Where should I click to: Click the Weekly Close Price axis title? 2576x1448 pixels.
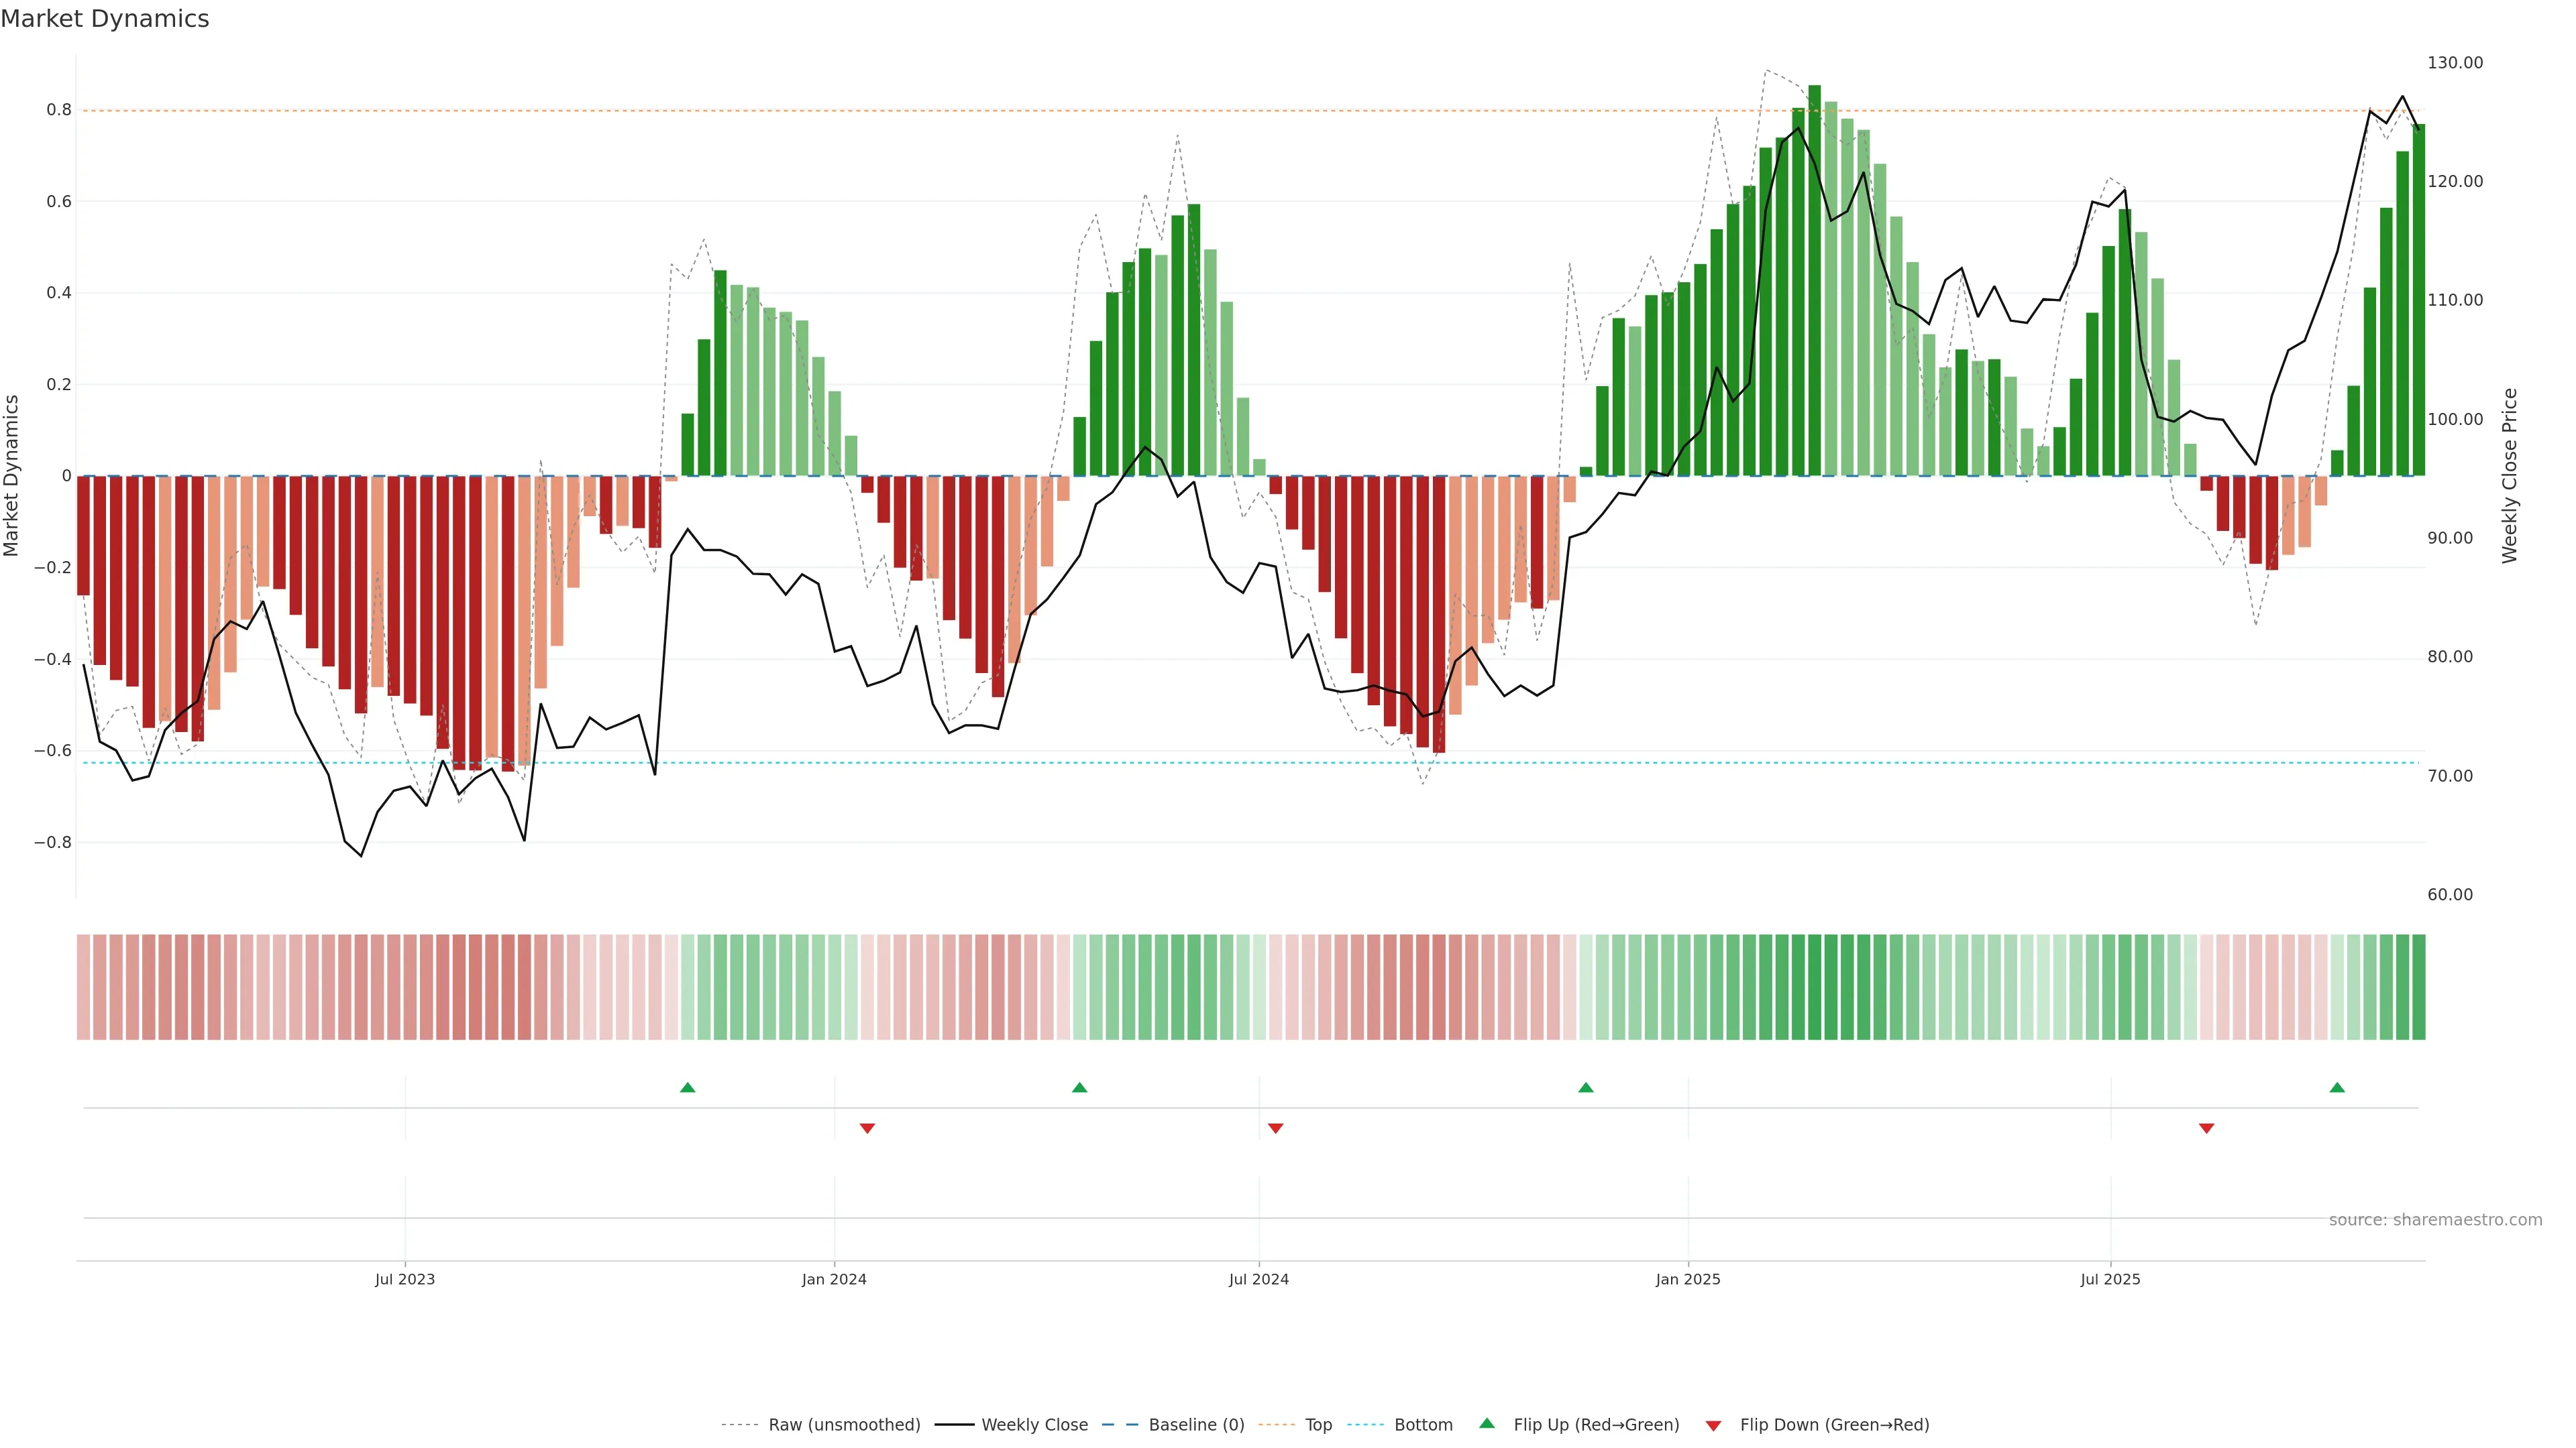[2509, 476]
